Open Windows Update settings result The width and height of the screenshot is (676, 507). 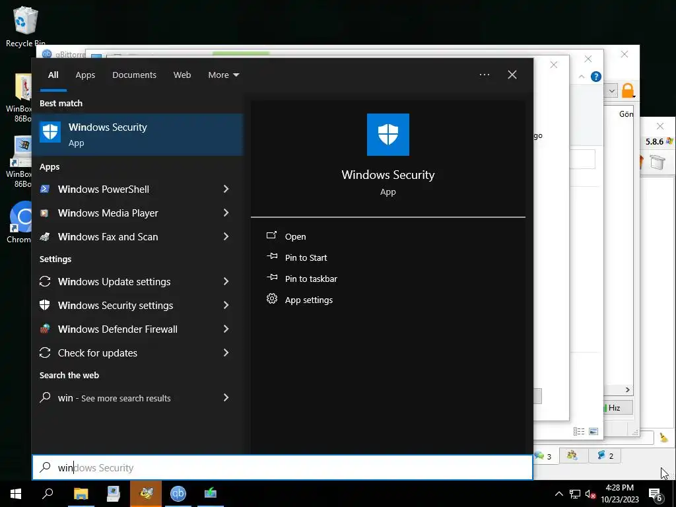tap(114, 281)
